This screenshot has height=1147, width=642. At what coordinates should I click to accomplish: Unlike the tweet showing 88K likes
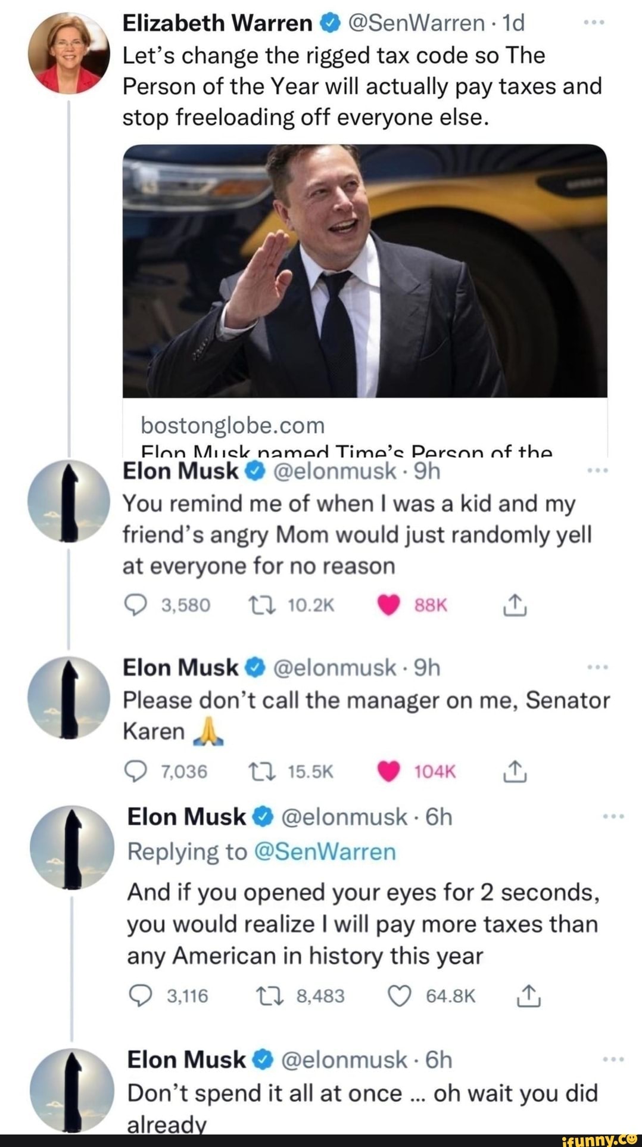389,605
